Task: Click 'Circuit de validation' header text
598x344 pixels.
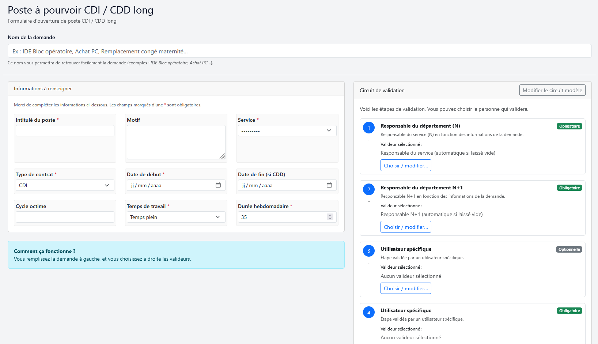Action: point(382,90)
